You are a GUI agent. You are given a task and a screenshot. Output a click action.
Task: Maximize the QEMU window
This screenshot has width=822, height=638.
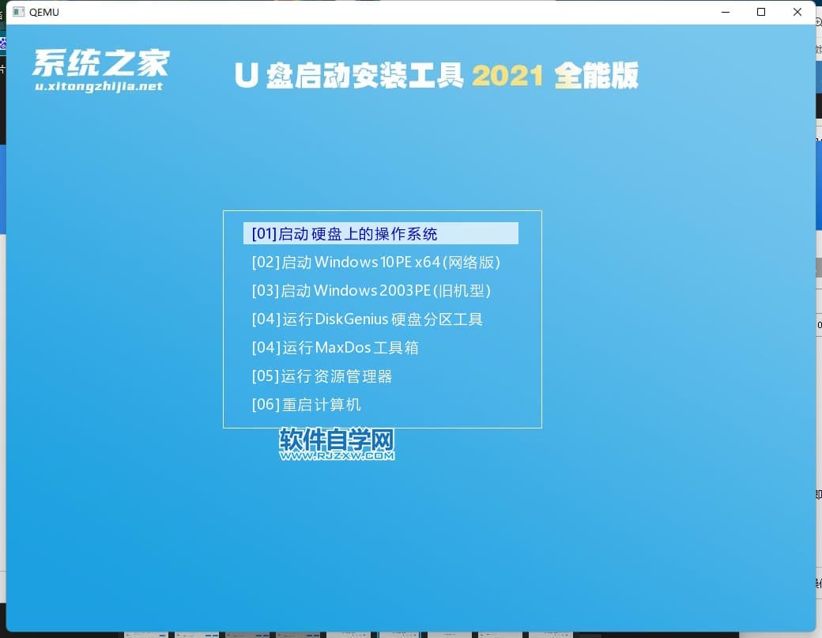point(761,12)
